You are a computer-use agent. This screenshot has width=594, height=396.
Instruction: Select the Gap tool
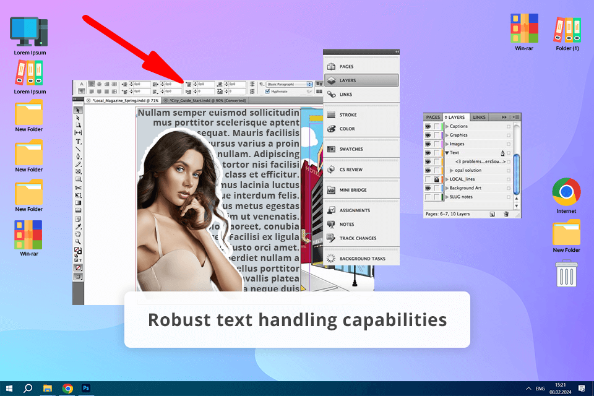[78, 132]
